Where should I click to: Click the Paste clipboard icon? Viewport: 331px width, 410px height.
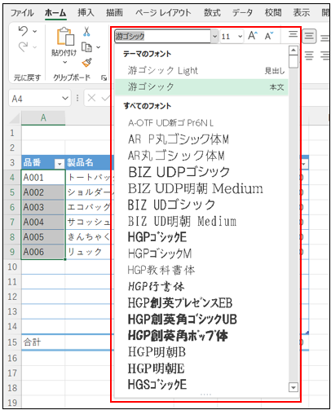click(65, 36)
